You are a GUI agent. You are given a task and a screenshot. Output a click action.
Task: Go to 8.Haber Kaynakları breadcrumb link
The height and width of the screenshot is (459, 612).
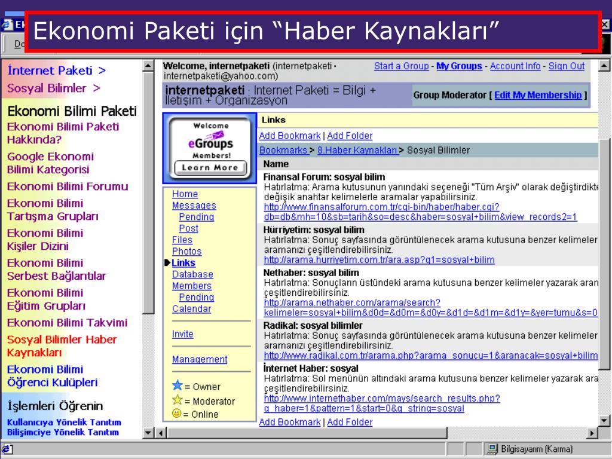358,150
